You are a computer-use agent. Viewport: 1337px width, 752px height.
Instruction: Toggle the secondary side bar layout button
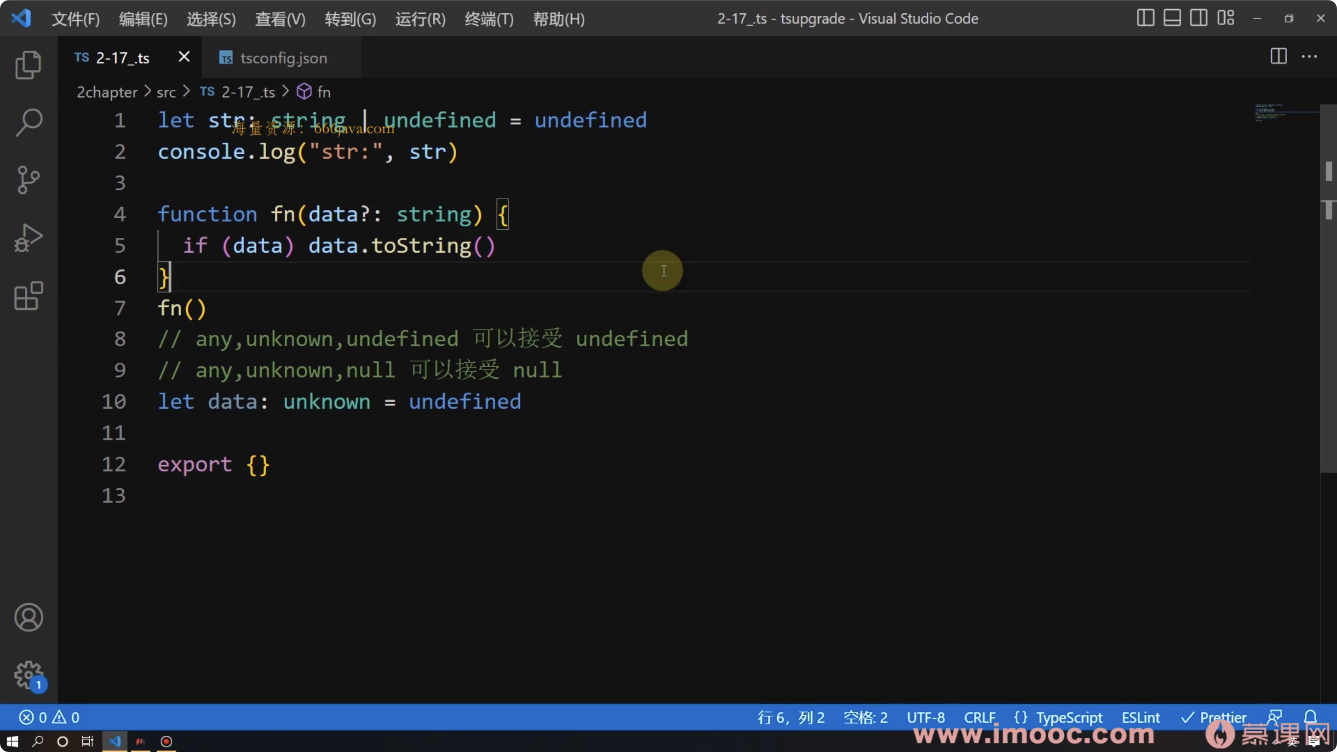pos(1199,18)
